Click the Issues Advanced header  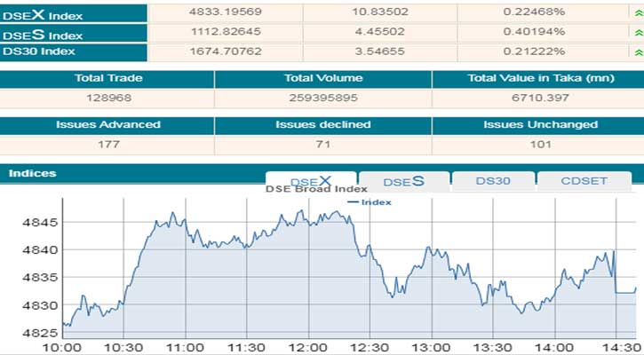point(108,125)
